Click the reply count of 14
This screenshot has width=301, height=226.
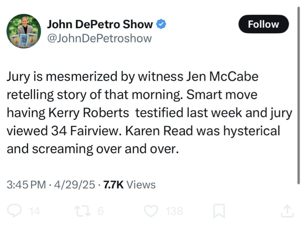tap(34, 211)
